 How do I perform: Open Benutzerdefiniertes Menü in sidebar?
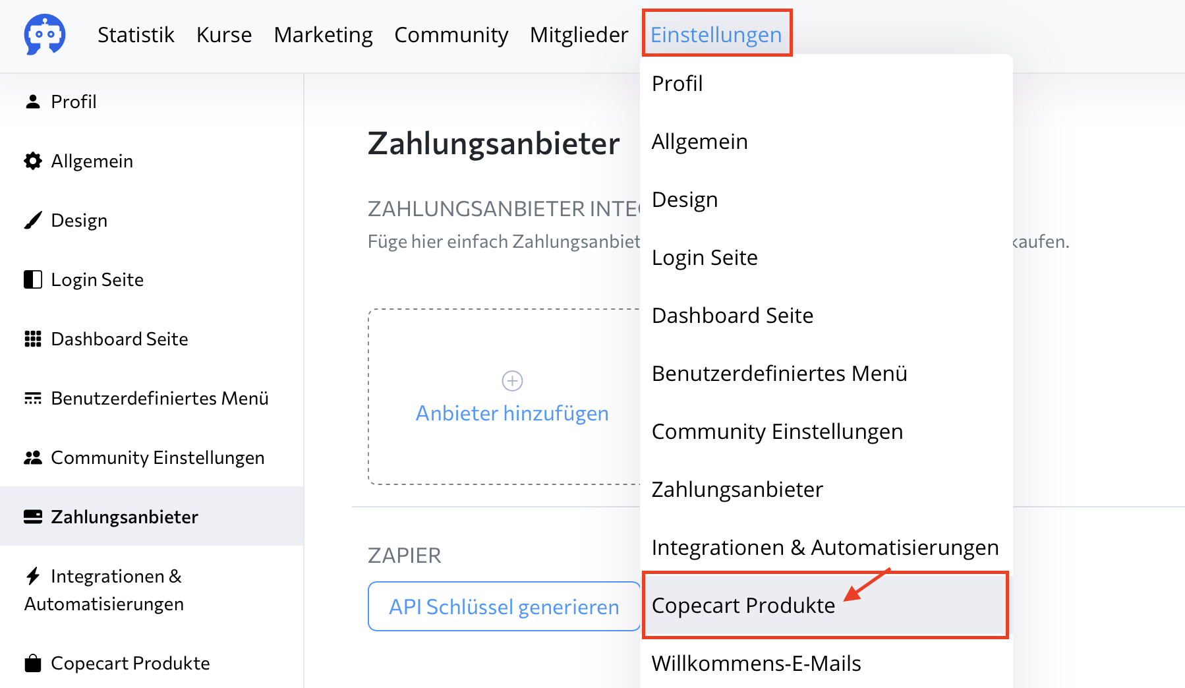click(x=159, y=398)
